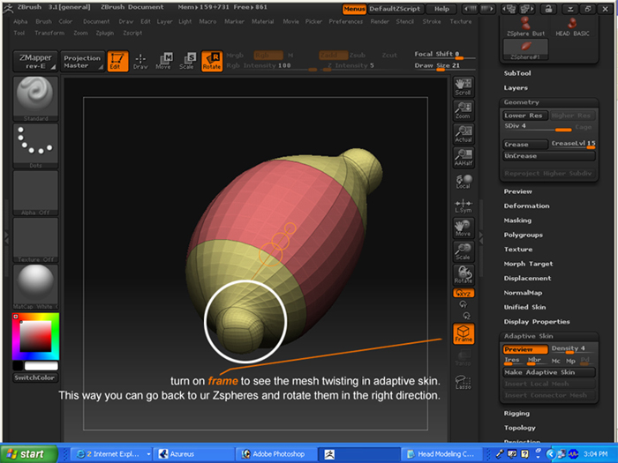Enable the Lasso selection icon
Screen dimensions: 618x463
tap(463, 382)
